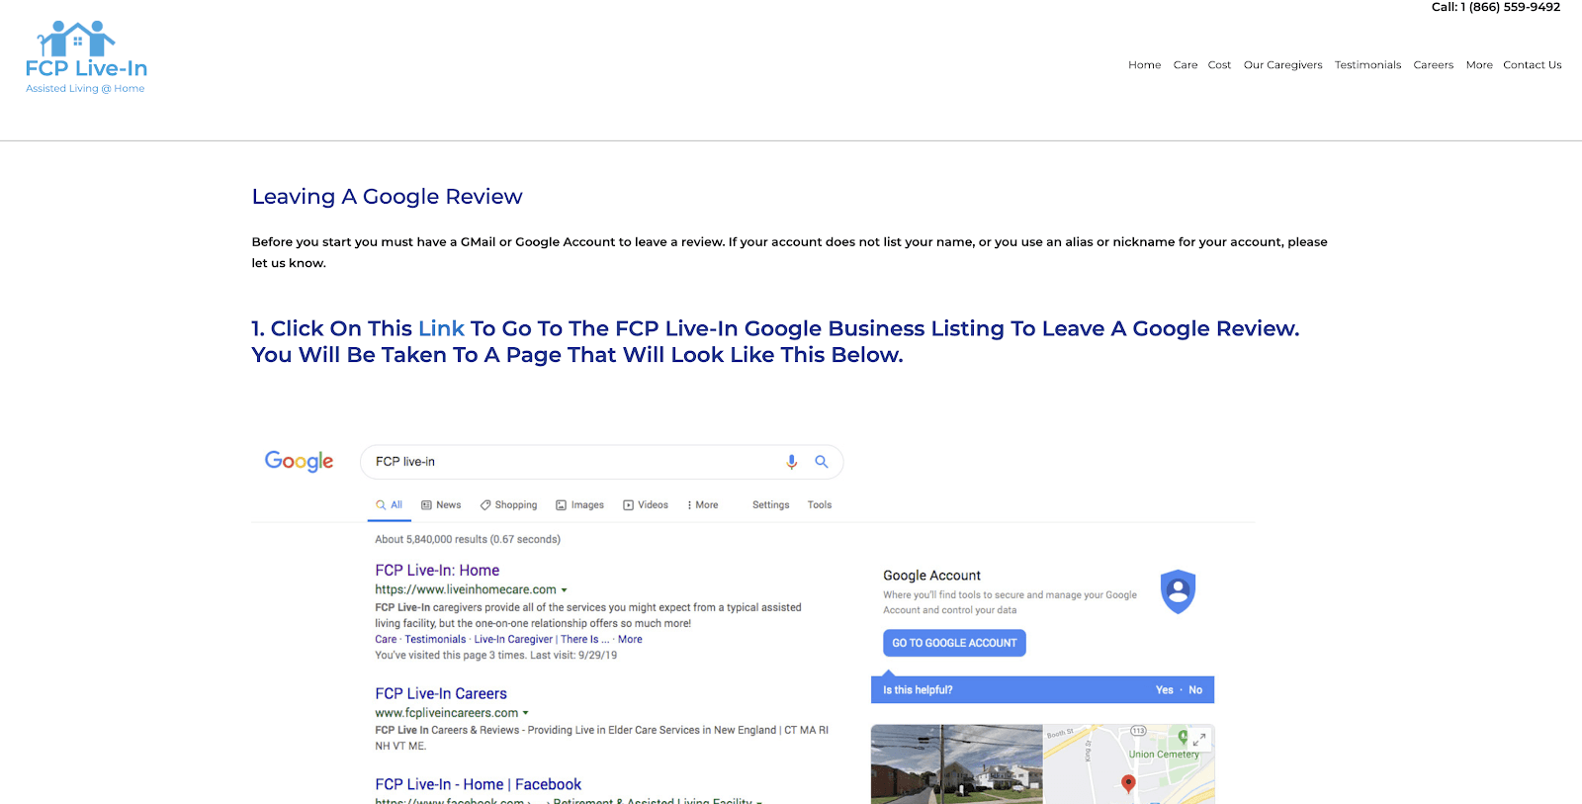Click the 'Google Account' card title
This screenshot has height=804, width=1582.
931,576
